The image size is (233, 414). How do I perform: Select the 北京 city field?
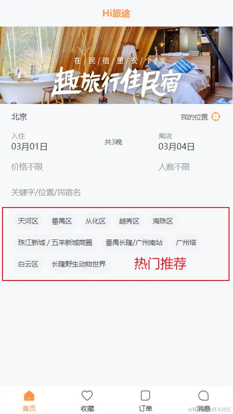[19, 117]
